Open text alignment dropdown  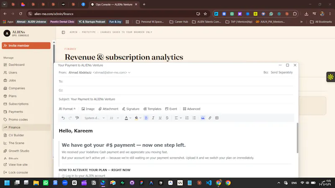pos(178,118)
